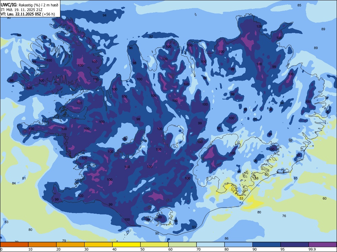
Task: Click the legend tick label '40'
Action: tap(114, 249)
